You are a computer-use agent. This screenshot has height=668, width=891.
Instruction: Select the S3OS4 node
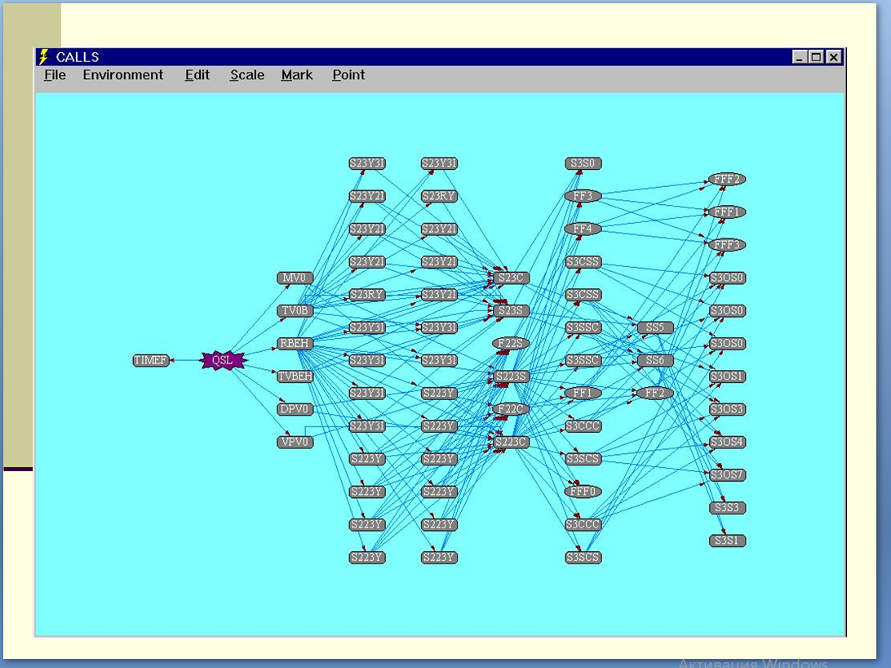(x=727, y=443)
